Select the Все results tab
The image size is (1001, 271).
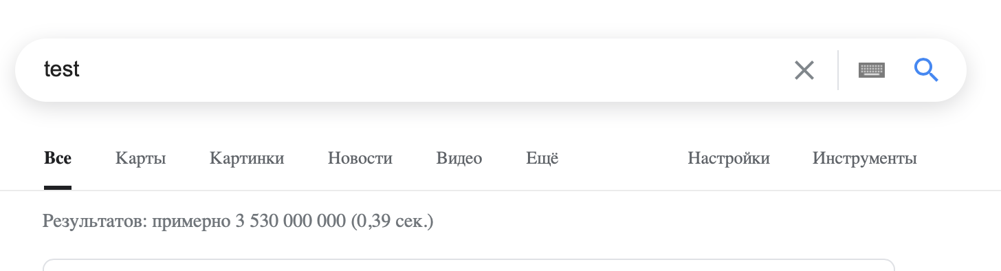coord(58,158)
